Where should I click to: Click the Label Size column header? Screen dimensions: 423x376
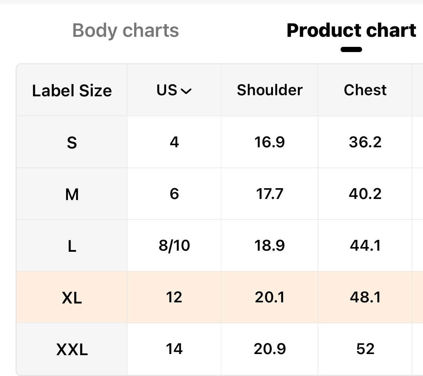click(x=72, y=90)
